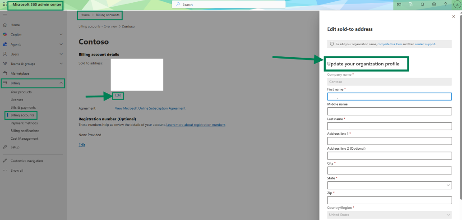This screenshot has width=462, height=220.
Task: Click the disabled Company name field
Action: pyautogui.click(x=389, y=82)
